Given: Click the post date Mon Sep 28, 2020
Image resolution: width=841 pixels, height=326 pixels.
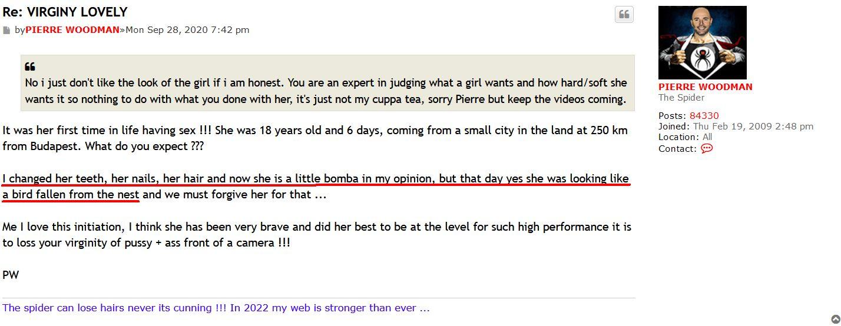Looking at the screenshot, I should click(x=187, y=30).
